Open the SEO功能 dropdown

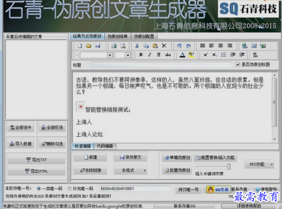point(259,164)
